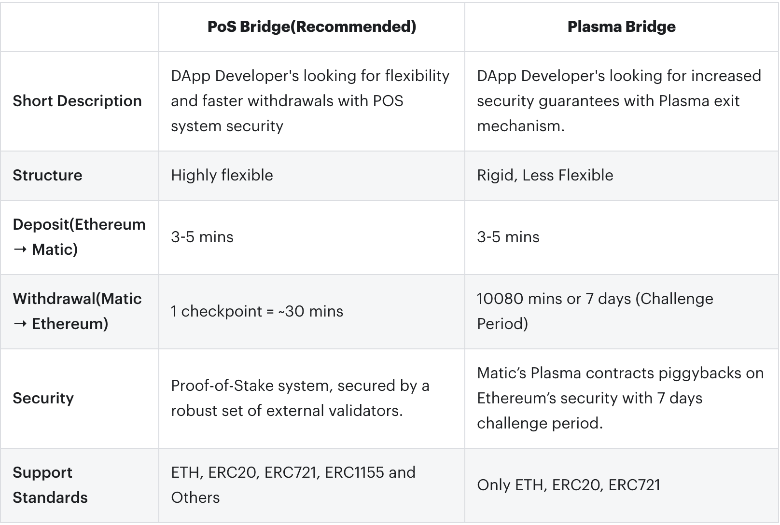The width and height of the screenshot is (780, 525).
Task: Select the Short Description row label
Action: (x=77, y=101)
